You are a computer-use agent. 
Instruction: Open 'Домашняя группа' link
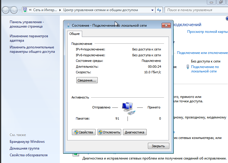pos(24,148)
